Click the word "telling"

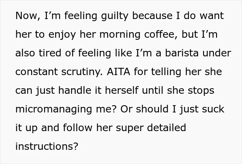coord(166,72)
